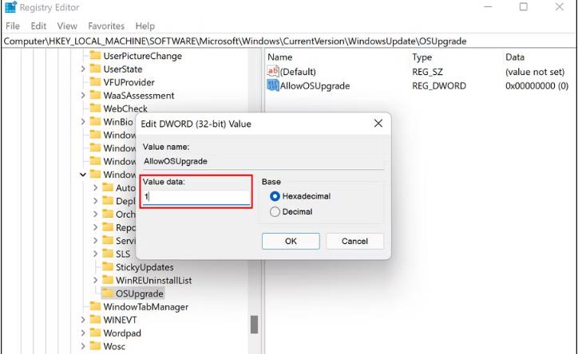Select the (Default) value name
578x354 pixels.
[x=298, y=72]
